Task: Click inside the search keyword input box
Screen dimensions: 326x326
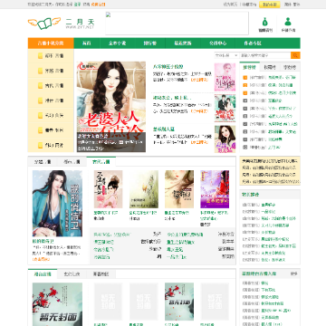Action: tap(265, 55)
